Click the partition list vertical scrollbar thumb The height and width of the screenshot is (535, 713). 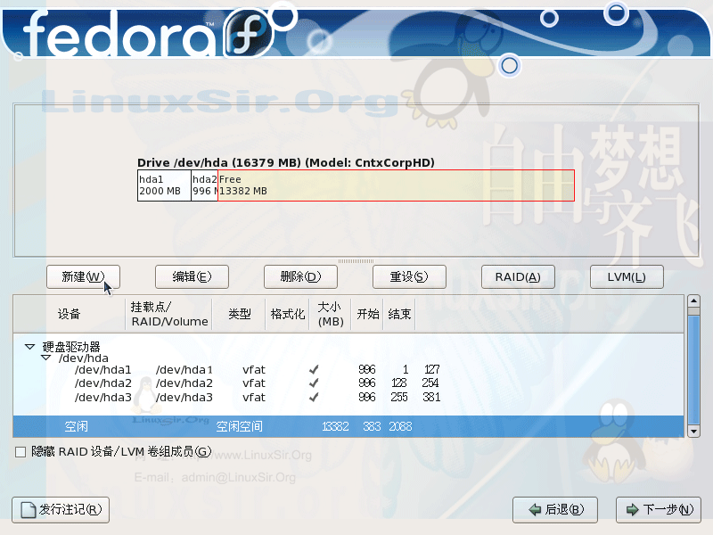[693, 369]
